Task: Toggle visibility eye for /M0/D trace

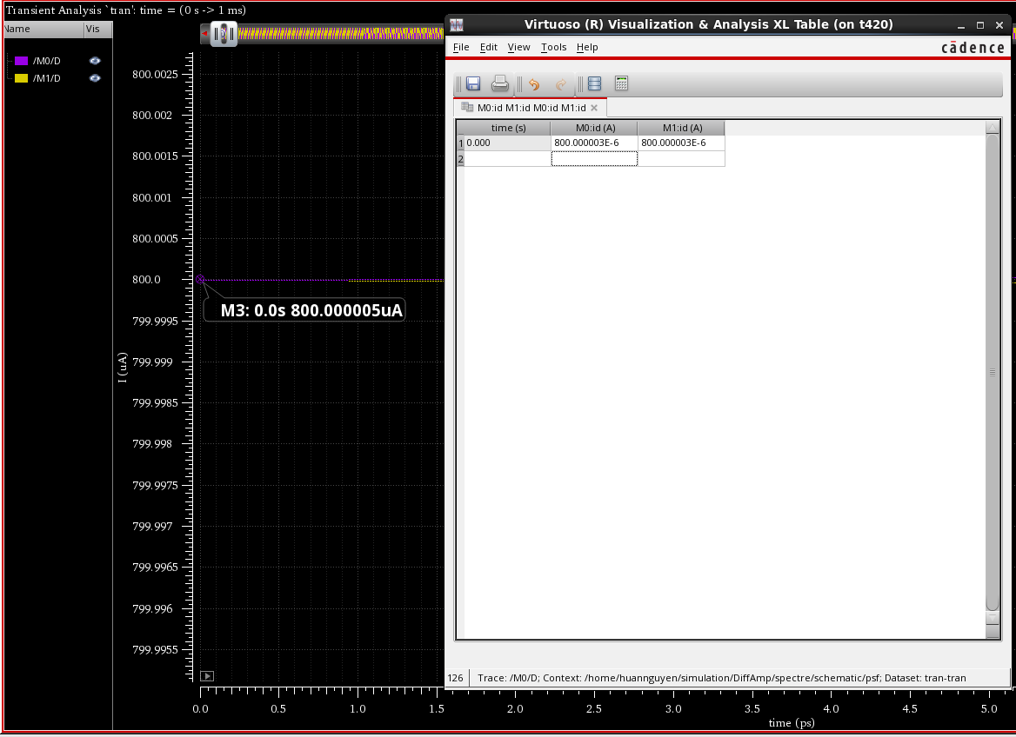Action: tap(95, 61)
